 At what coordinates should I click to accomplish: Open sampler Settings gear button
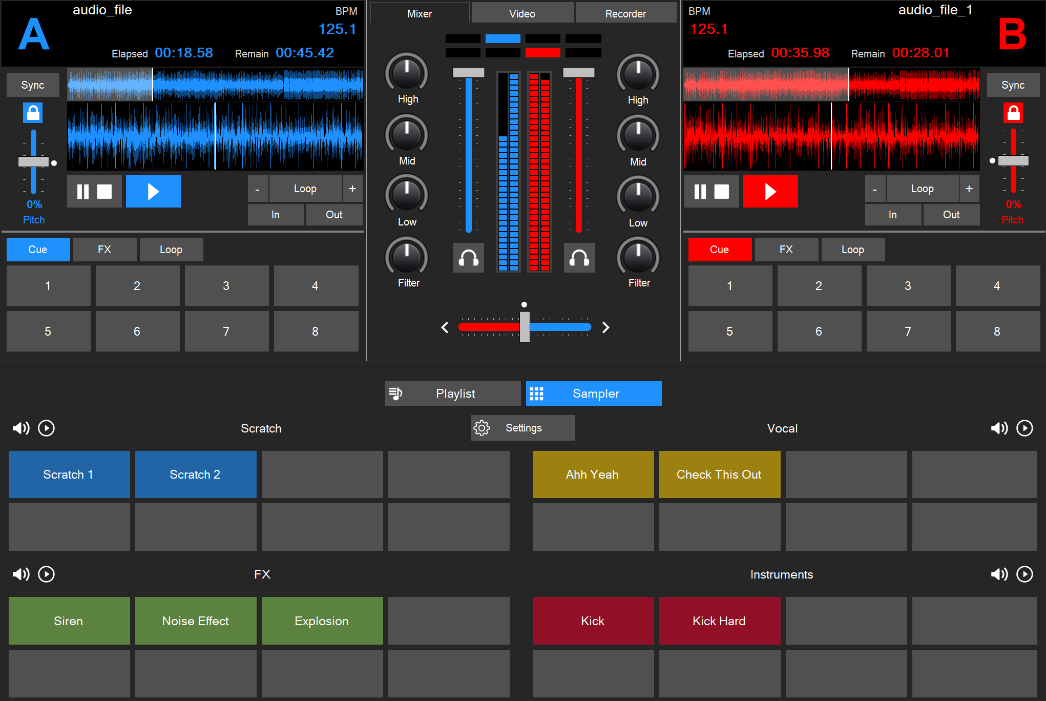[x=523, y=428]
